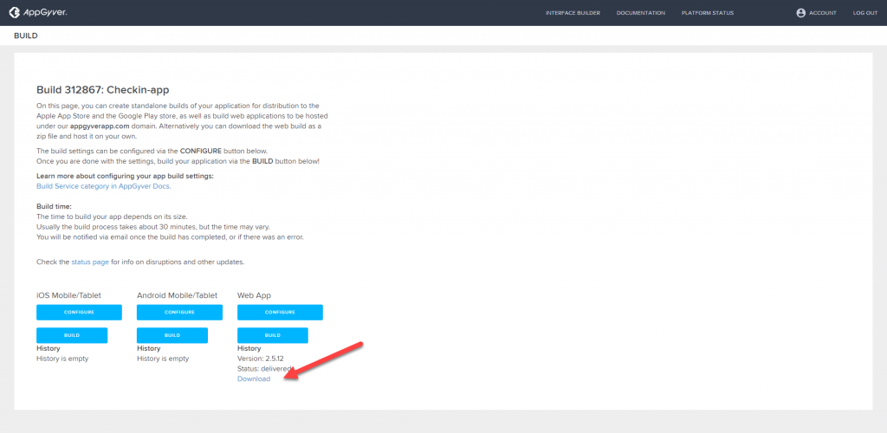
Task: Click 'History is empty' under iOS
Action: point(62,359)
